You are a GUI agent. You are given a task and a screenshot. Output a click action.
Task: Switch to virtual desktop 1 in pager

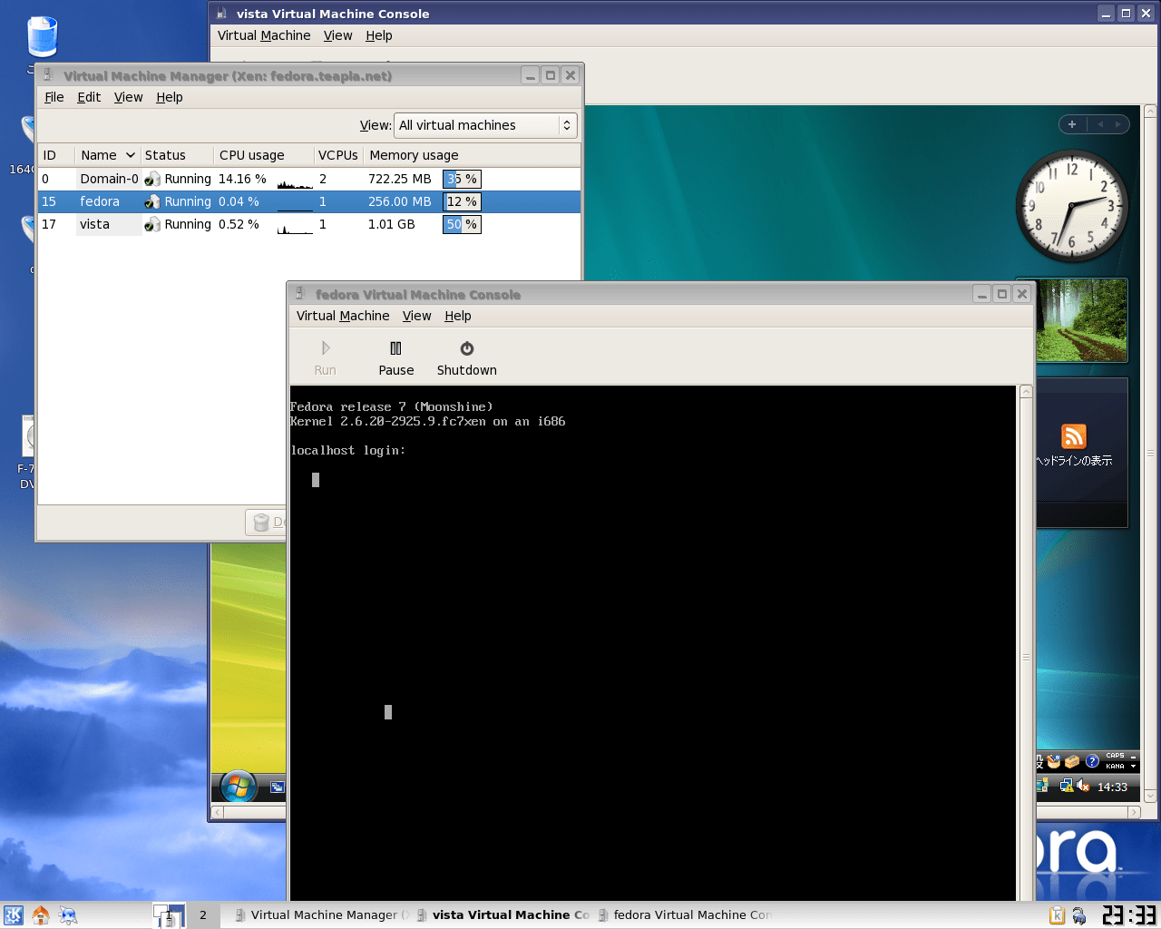click(169, 915)
